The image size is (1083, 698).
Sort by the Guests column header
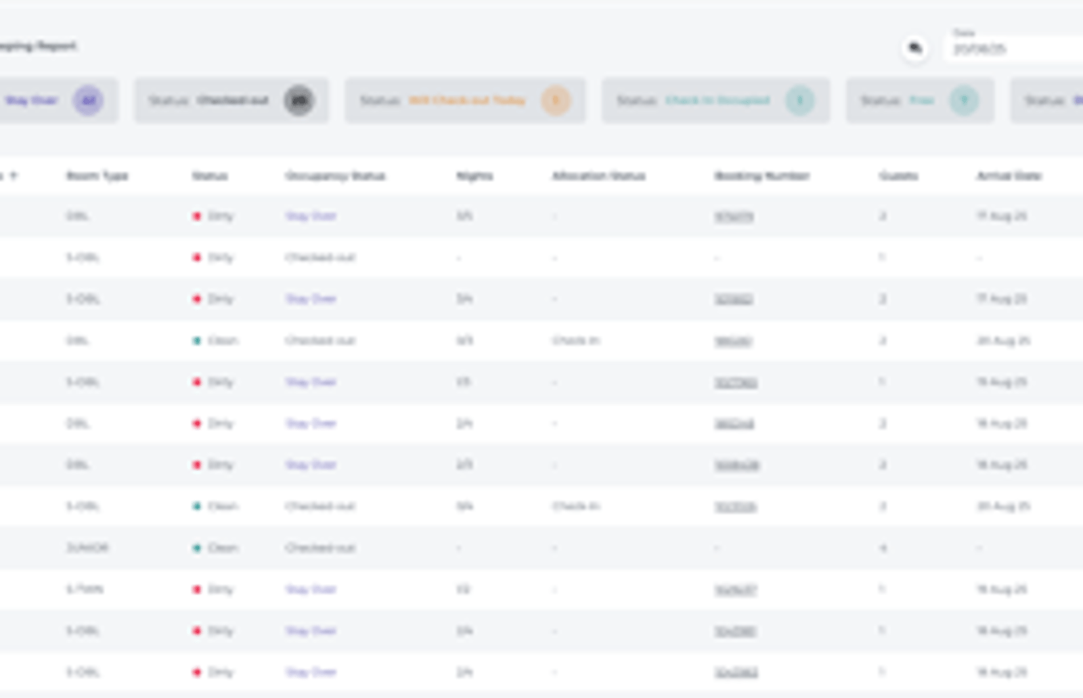point(898,176)
